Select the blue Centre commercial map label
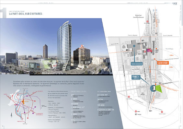183x129 pixels. (x=137, y=64)
